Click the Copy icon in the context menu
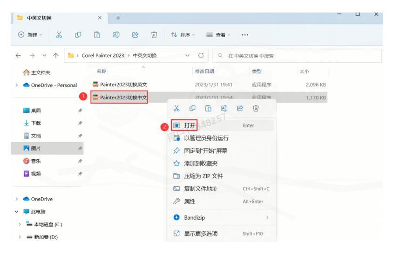This screenshot has width=394, height=254. 192,108
